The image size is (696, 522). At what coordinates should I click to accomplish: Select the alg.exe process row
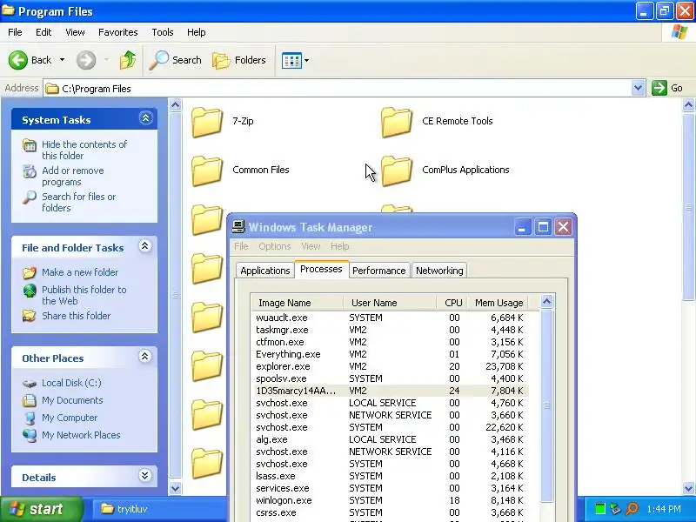click(390, 439)
